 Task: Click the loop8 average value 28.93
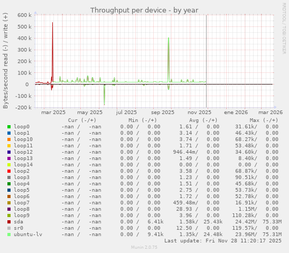pos(184,209)
